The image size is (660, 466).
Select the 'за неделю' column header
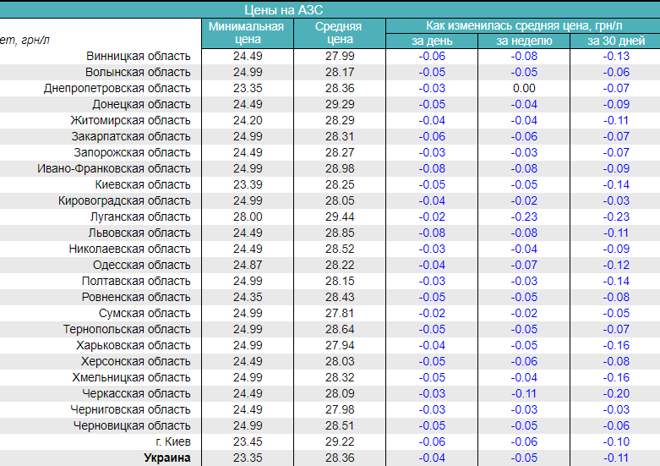524,41
